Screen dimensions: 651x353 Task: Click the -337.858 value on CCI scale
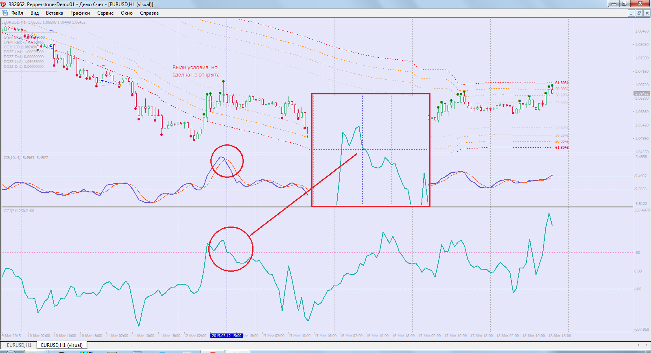tap(642, 329)
